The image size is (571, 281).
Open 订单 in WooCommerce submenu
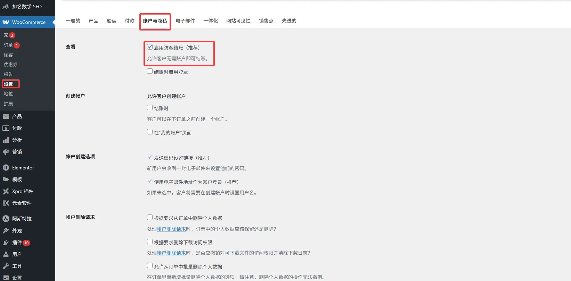pyautogui.click(x=8, y=45)
